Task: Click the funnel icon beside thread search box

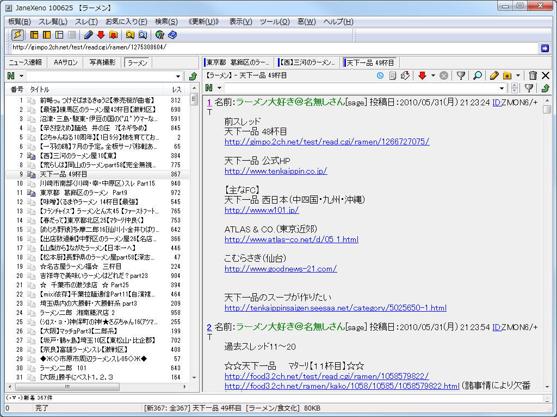Action: (x=529, y=88)
